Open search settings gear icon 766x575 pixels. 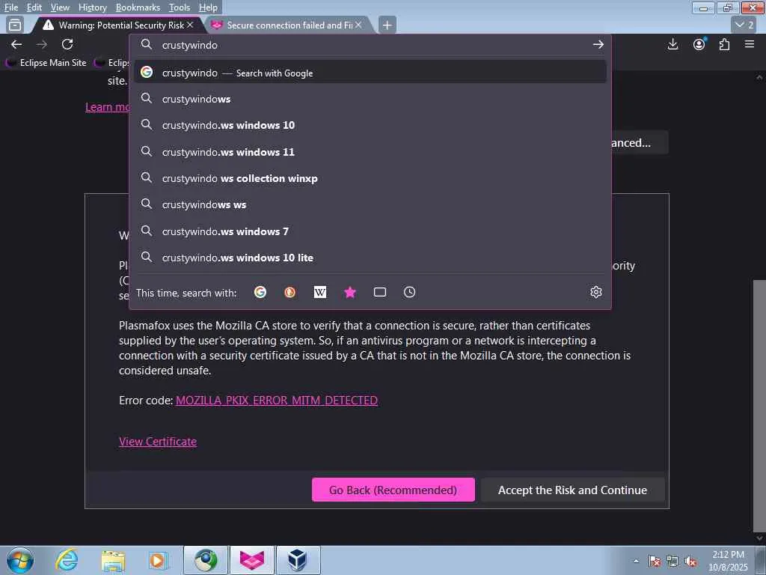(596, 293)
